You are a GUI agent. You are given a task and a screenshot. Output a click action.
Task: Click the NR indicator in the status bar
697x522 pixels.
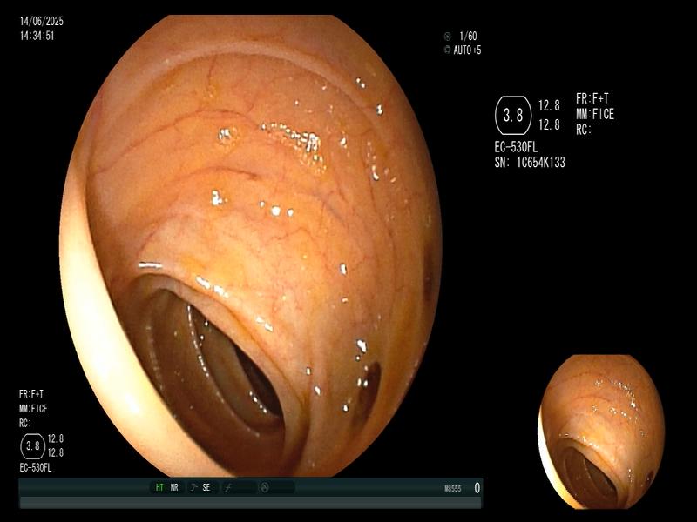point(173,487)
